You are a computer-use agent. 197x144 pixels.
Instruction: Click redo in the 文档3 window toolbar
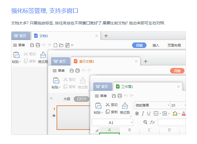(50, 45)
